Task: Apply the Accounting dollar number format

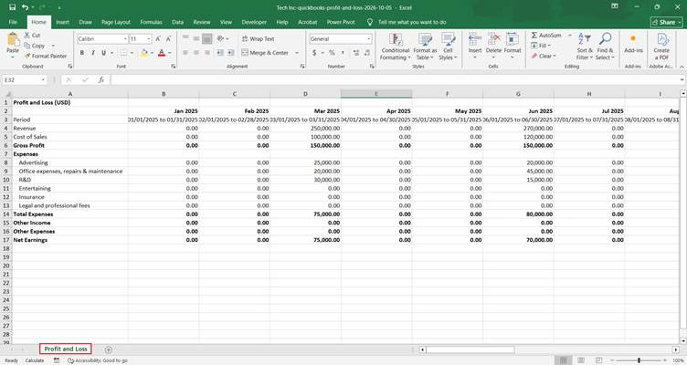Action: 314,53
